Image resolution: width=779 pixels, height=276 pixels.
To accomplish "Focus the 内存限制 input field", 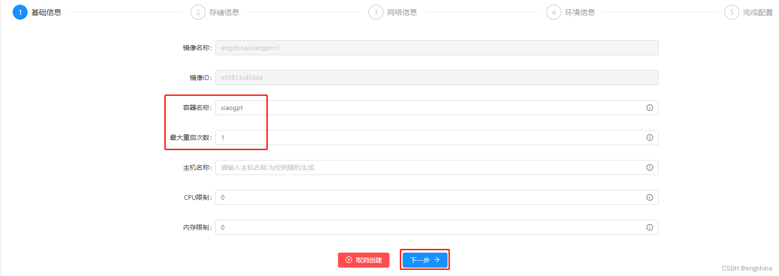I will coord(437,227).
